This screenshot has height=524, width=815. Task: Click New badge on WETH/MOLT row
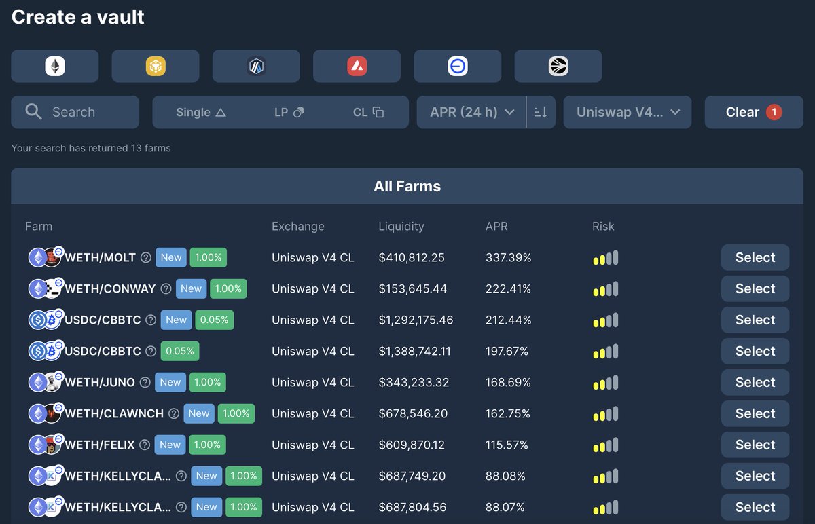[171, 257]
